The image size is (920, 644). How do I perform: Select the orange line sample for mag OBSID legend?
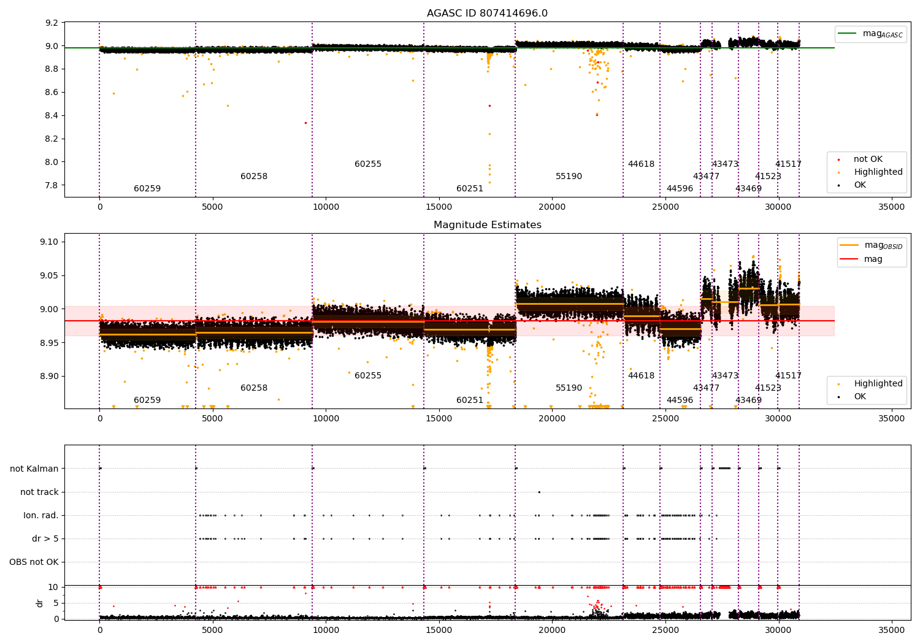pyautogui.click(x=849, y=245)
